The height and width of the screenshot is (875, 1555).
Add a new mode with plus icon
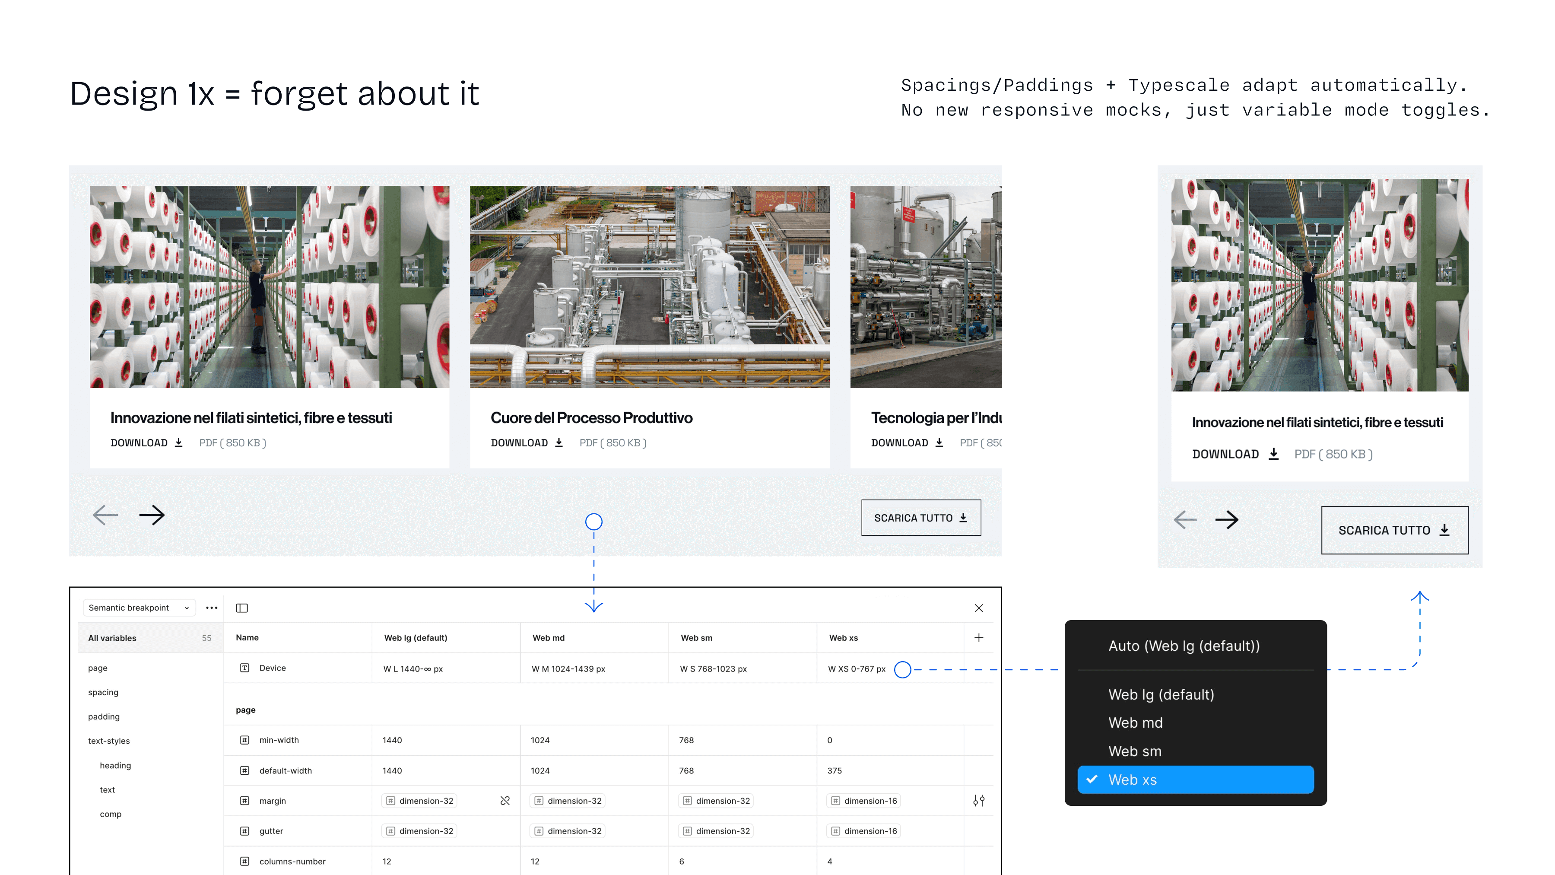pyautogui.click(x=978, y=638)
